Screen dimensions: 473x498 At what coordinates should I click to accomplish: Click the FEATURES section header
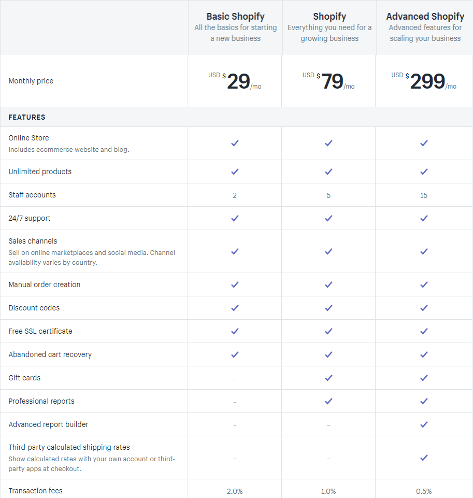[x=27, y=117]
